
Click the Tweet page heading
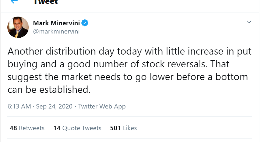45,2
